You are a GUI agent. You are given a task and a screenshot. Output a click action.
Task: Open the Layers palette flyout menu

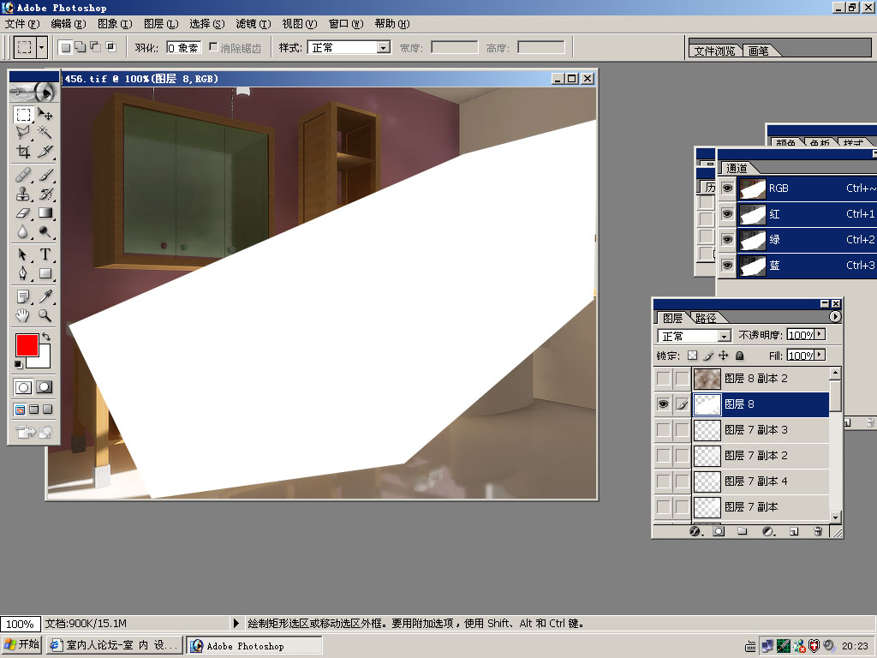click(834, 317)
